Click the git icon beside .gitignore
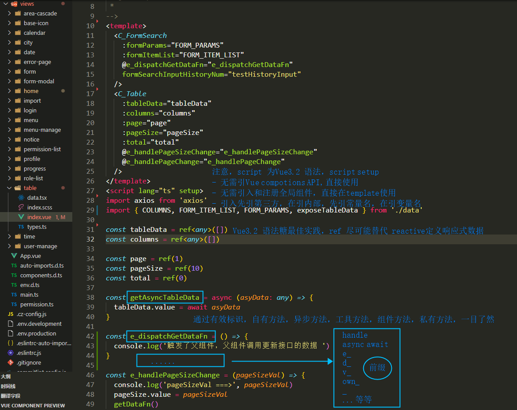The image size is (517, 410). (x=11, y=362)
